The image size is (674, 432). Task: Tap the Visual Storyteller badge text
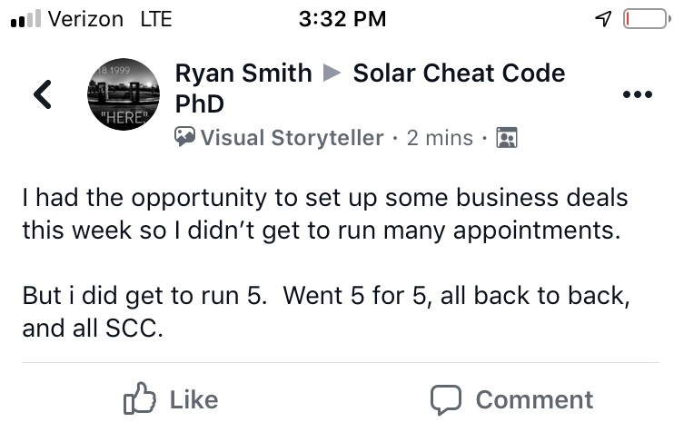click(x=292, y=138)
